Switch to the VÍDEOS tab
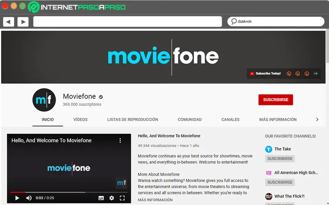Screen dimensions: 329x205 (x=80, y=119)
